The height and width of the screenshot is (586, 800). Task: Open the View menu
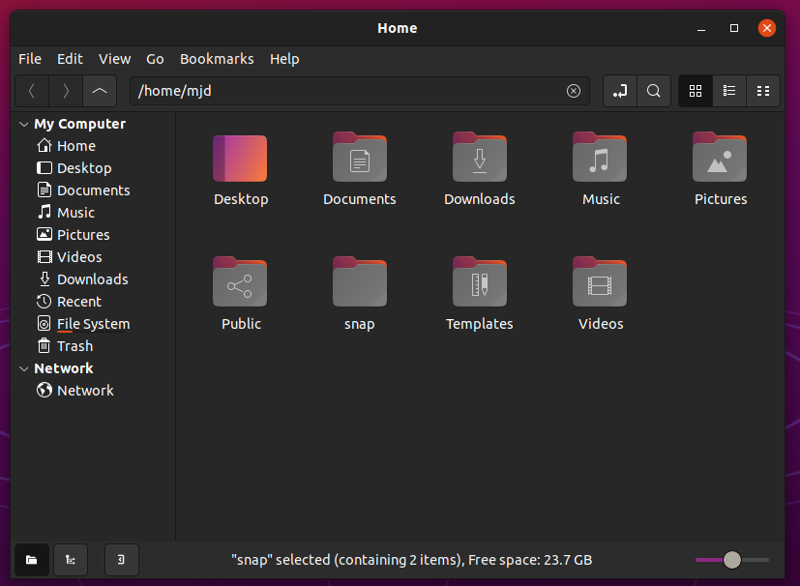[x=115, y=59]
